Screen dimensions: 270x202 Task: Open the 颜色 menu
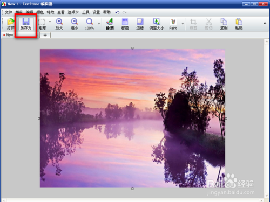pos(40,12)
